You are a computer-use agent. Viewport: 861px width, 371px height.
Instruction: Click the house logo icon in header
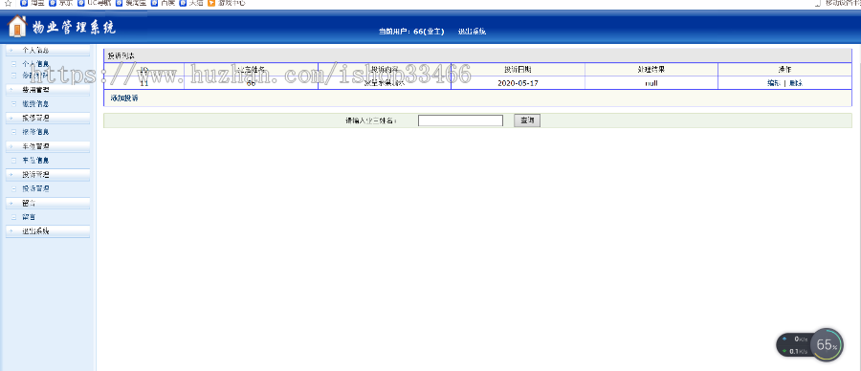point(17,27)
